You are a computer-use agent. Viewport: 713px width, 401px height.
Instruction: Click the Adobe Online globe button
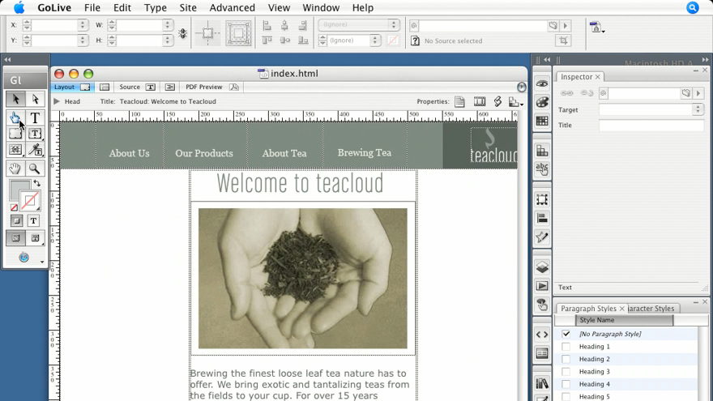[24, 258]
